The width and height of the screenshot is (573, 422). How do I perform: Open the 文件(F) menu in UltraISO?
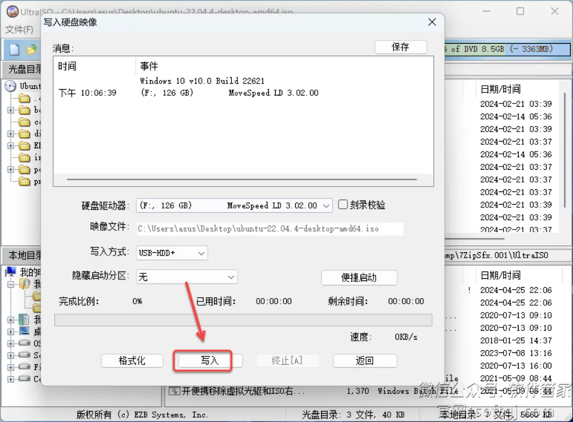point(19,29)
